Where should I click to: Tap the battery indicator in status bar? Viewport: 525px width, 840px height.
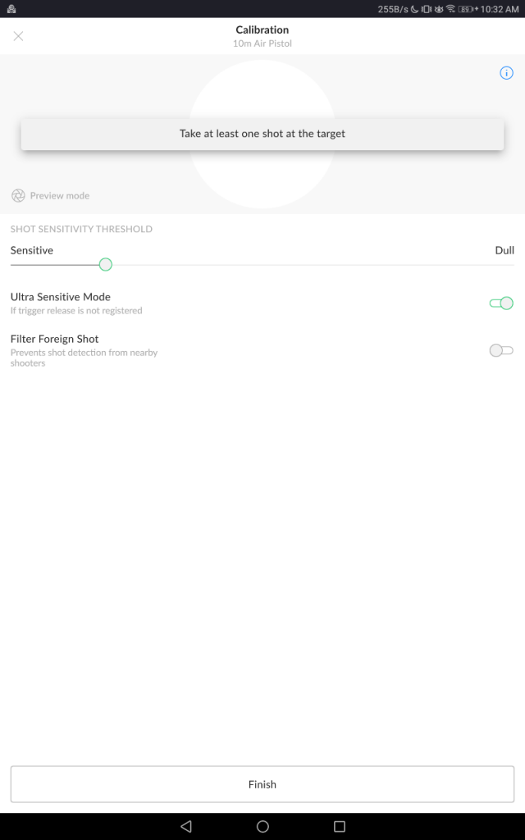[466, 9]
